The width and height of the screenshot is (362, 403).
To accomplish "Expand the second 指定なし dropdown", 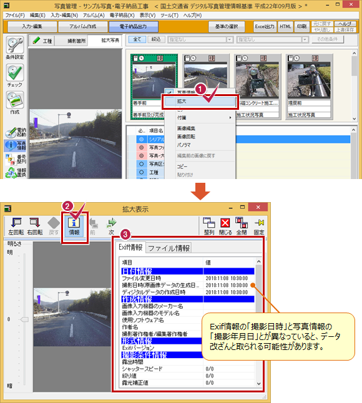I will 305,39.
